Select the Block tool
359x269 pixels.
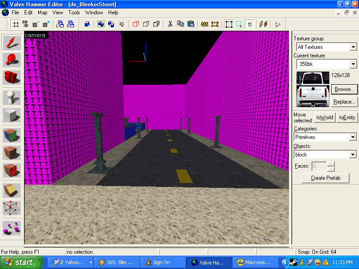(x=12, y=114)
